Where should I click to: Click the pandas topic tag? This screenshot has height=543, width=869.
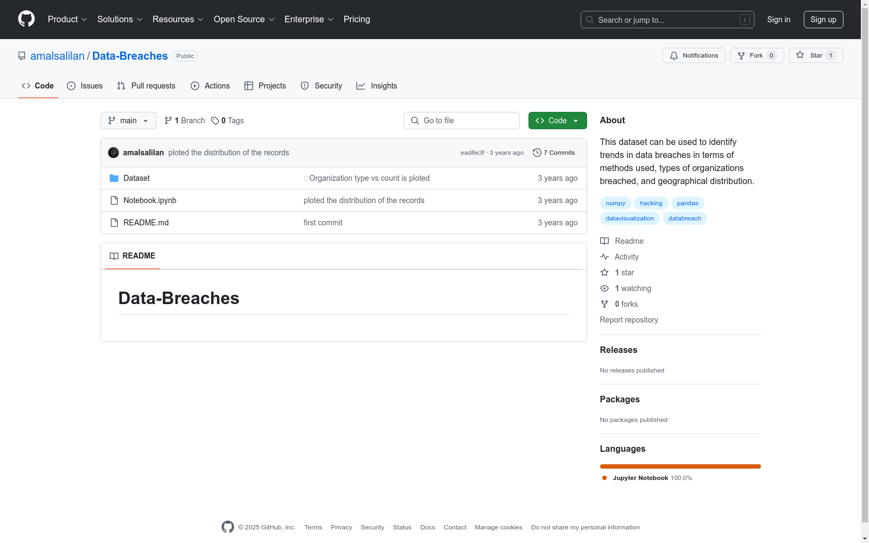[x=688, y=203]
